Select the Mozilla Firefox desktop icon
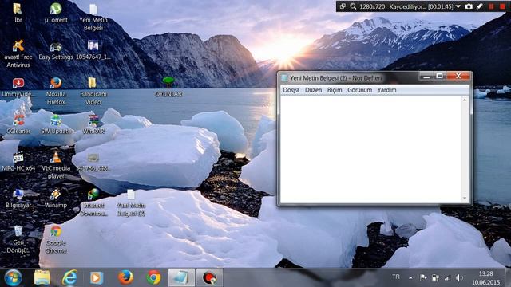511x287 pixels. (x=56, y=91)
